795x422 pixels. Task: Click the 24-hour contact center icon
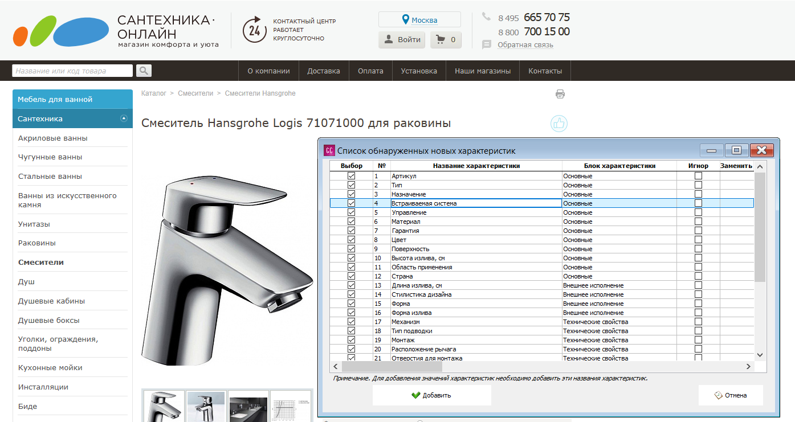(254, 30)
